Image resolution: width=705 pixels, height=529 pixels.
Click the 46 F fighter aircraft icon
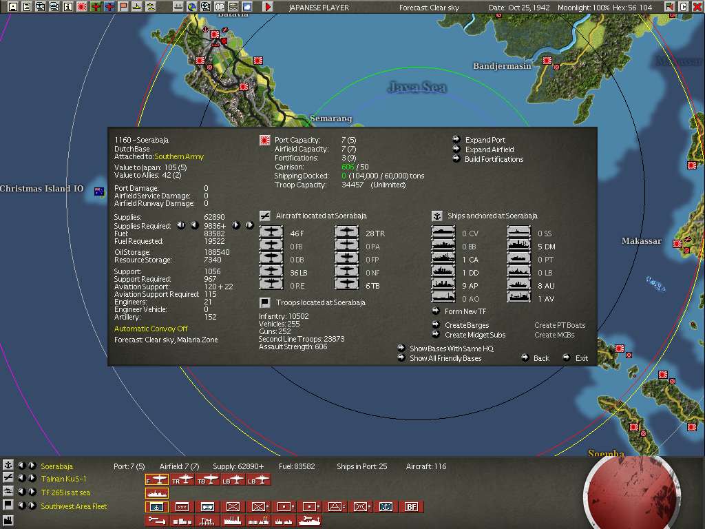271,233
